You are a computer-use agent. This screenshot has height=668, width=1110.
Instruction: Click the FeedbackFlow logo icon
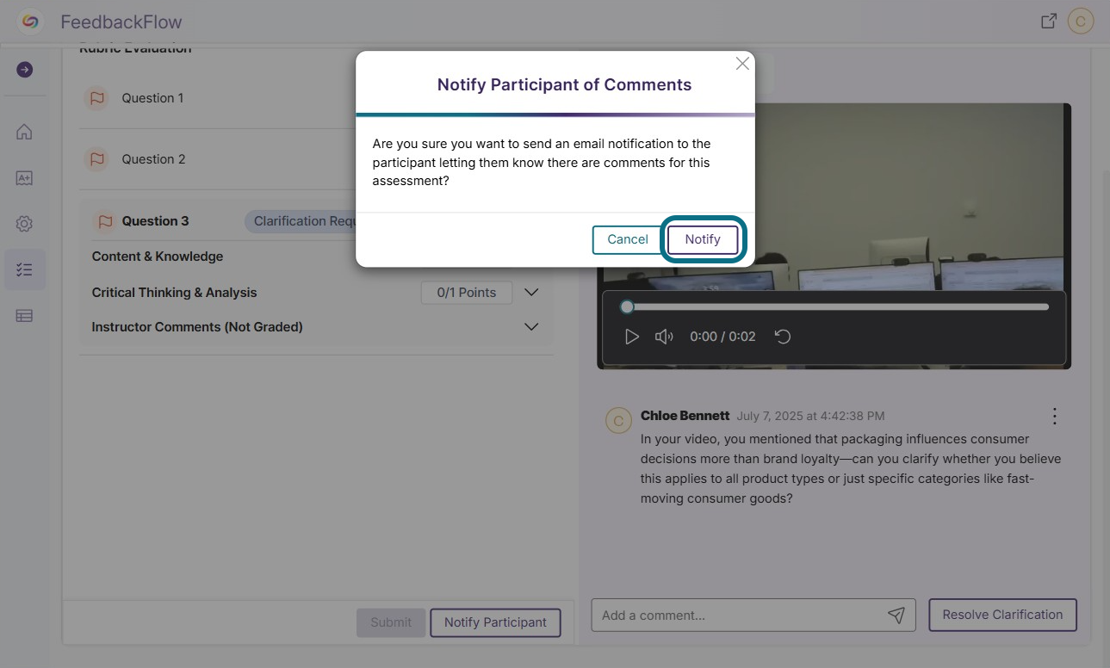pyautogui.click(x=30, y=22)
